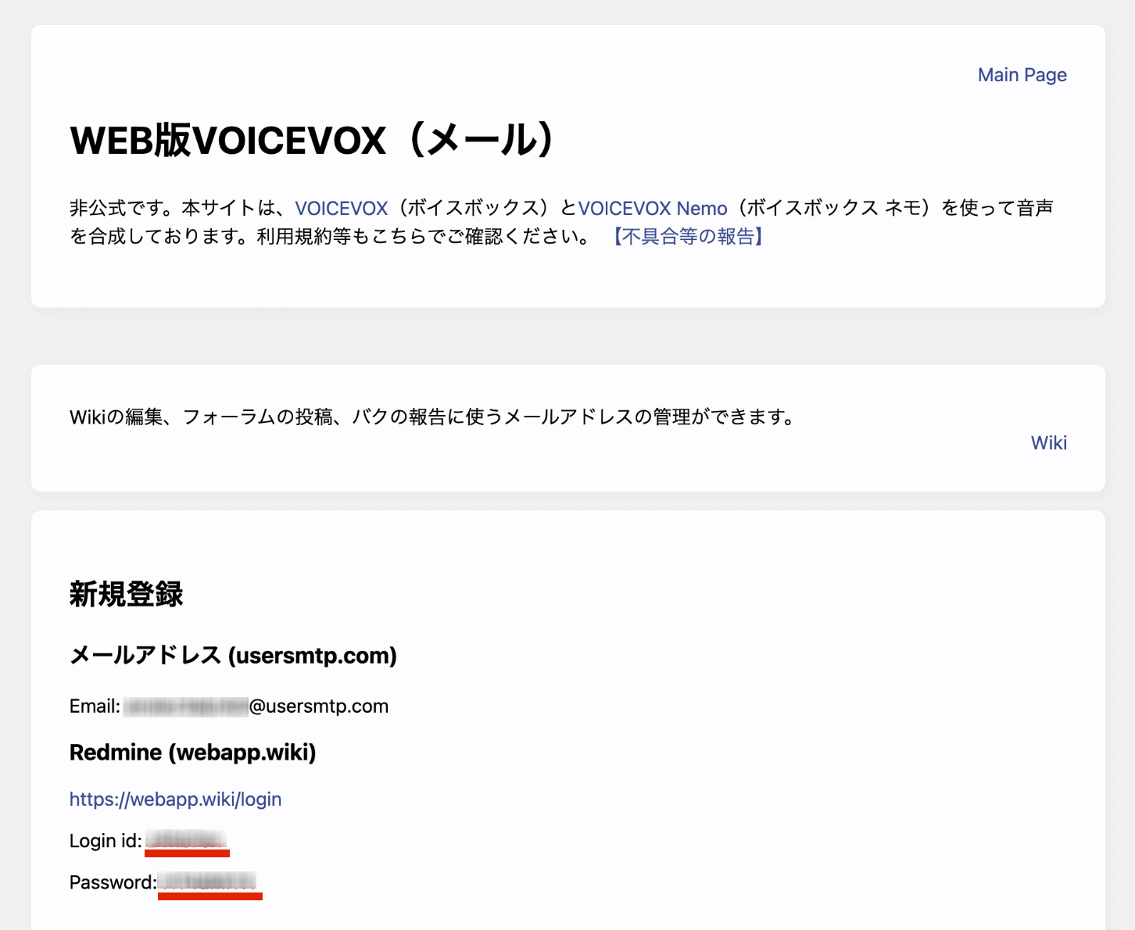Click the WEB版VOICEVOX（メール） page heading
Viewport: 1135px width, 930px height.
(313, 141)
